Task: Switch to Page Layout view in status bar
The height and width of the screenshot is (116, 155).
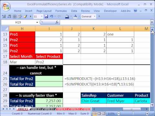Action: tap(99, 113)
